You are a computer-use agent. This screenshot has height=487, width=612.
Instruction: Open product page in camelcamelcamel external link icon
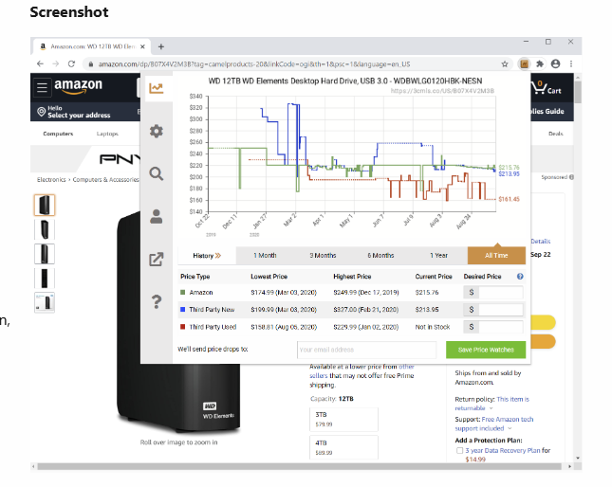coord(157,259)
